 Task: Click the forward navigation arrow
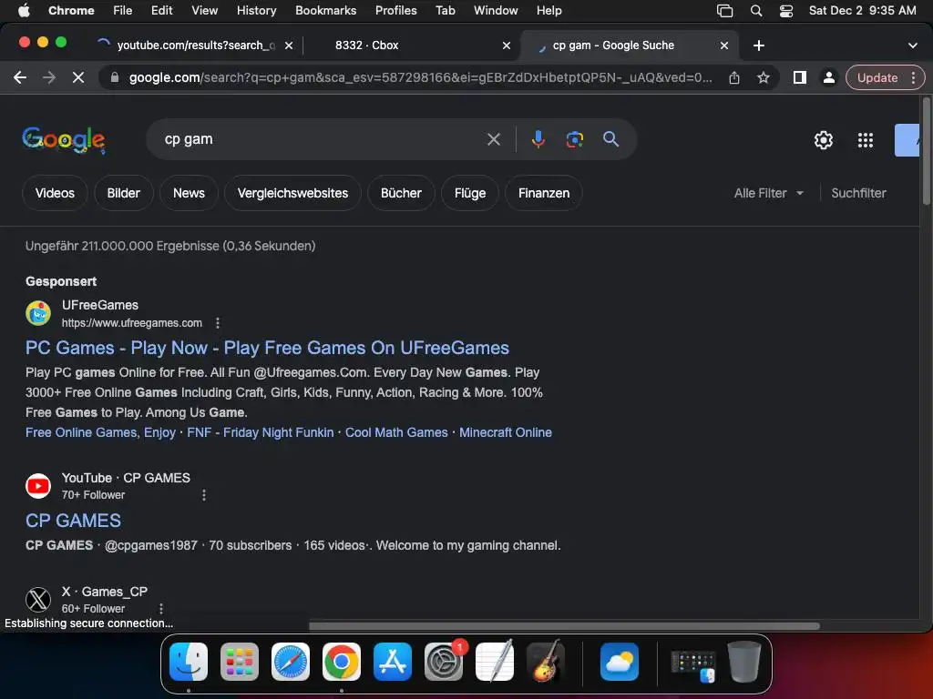pyautogui.click(x=49, y=77)
